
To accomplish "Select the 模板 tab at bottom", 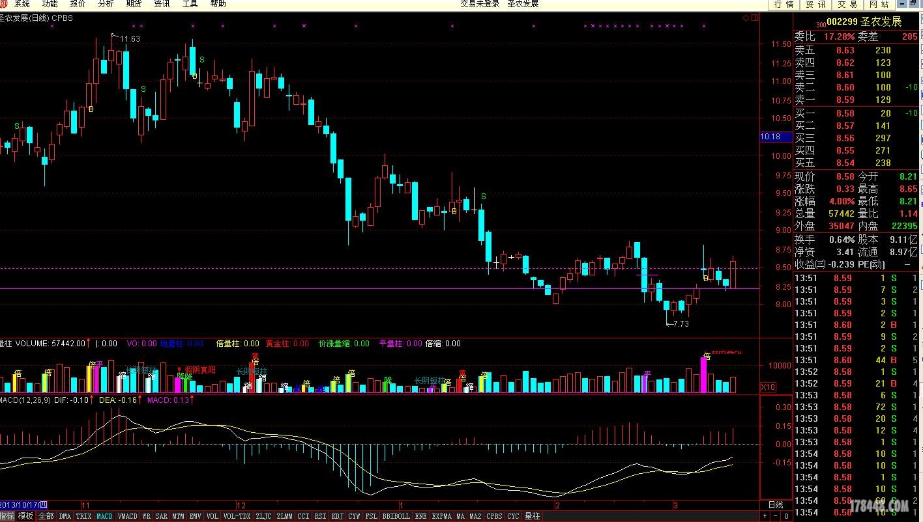I will (25, 516).
